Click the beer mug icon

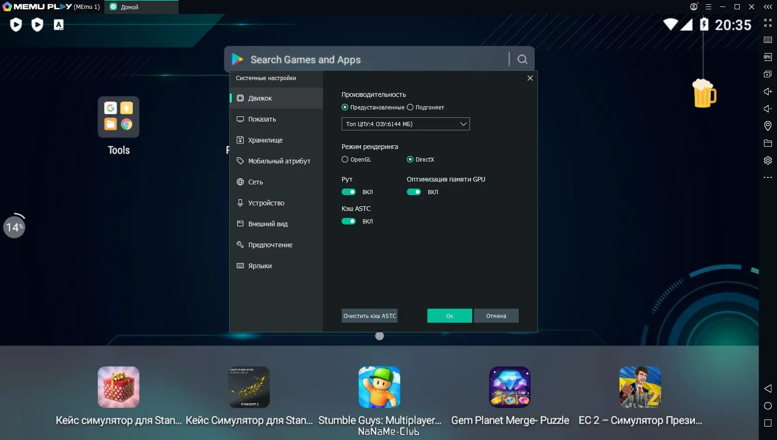(704, 93)
